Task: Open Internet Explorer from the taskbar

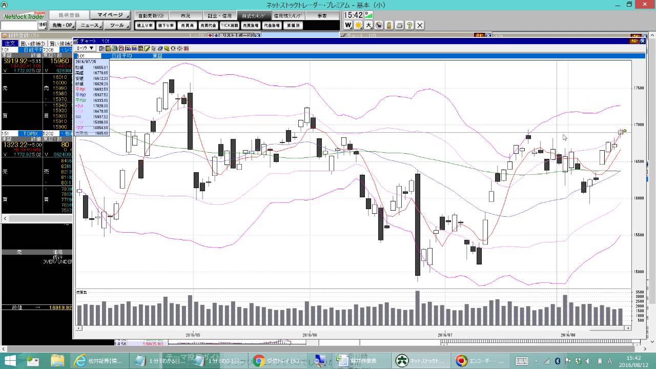Action: tap(80, 360)
